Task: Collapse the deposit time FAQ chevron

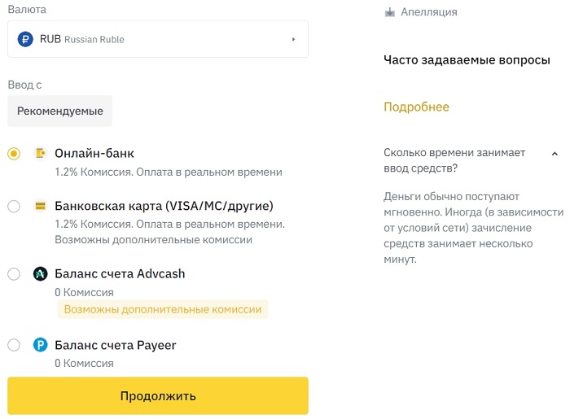Action: [555, 153]
